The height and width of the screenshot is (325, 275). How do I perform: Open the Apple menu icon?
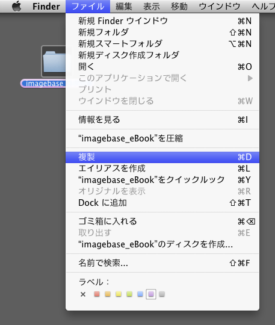click(x=17, y=6)
